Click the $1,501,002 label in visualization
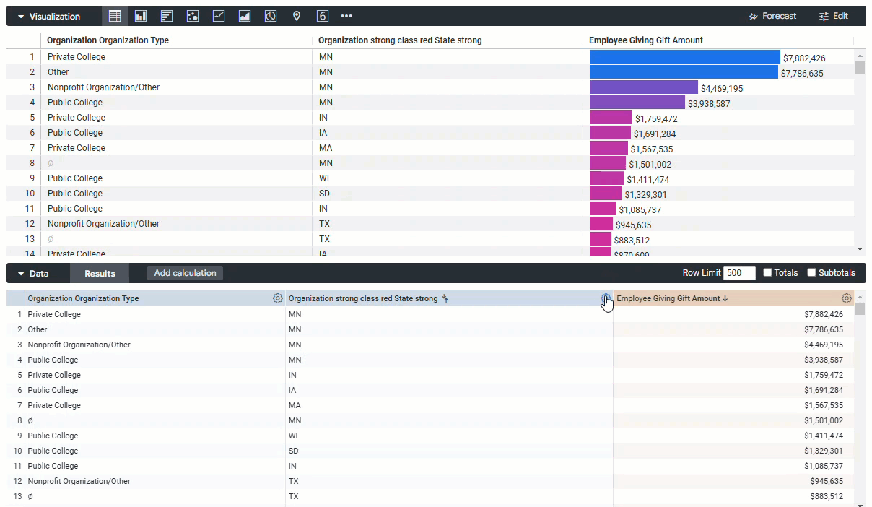 pyautogui.click(x=650, y=165)
